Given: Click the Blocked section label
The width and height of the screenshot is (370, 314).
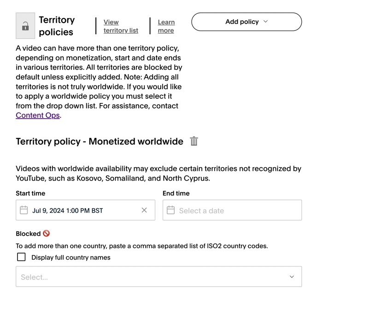Looking at the screenshot, I should [28, 234].
